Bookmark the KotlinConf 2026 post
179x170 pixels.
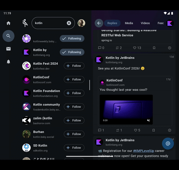click(x=154, y=130)
